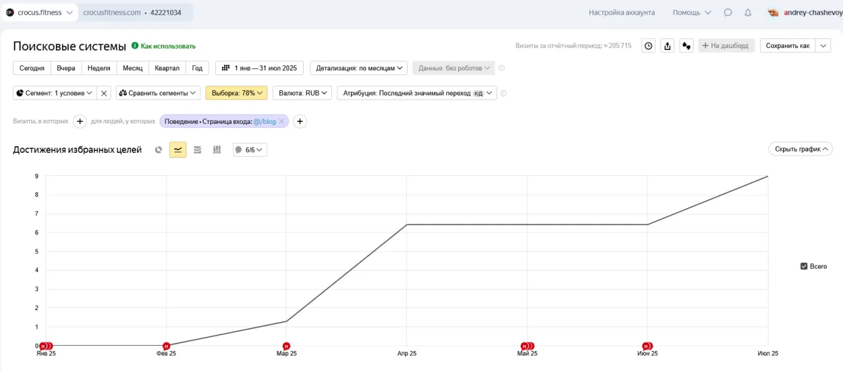The image size is (843, 372).
Task: Expand the Выборка: 78% dropdown
Action: pos(236,93)
